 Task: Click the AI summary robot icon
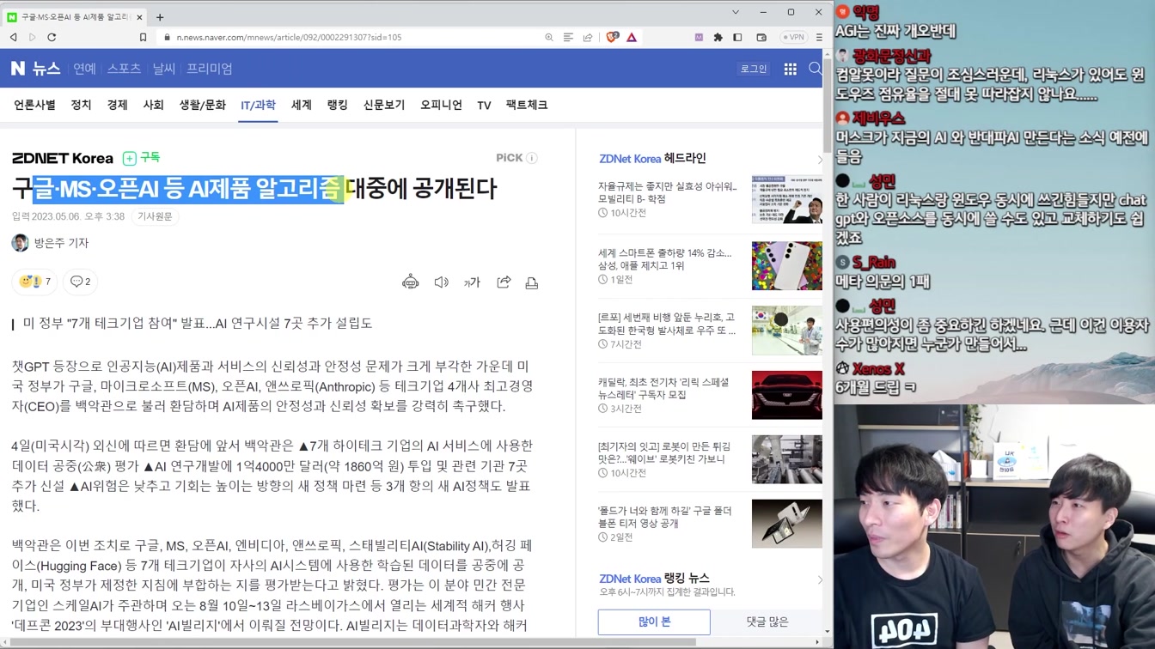410,282
